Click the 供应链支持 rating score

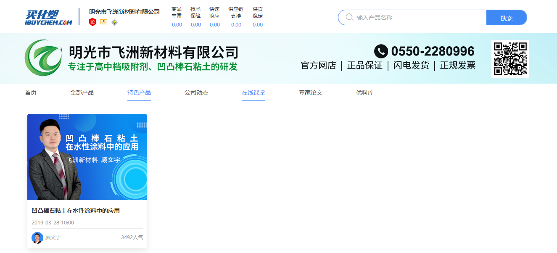(x=236, y=25)
